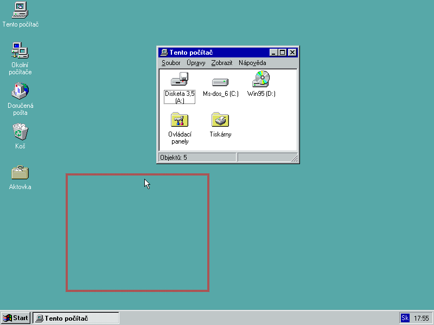
Task: Open the Disketa 3,5 (A:) floppy drive icon
Action: (x=179, y=80)
